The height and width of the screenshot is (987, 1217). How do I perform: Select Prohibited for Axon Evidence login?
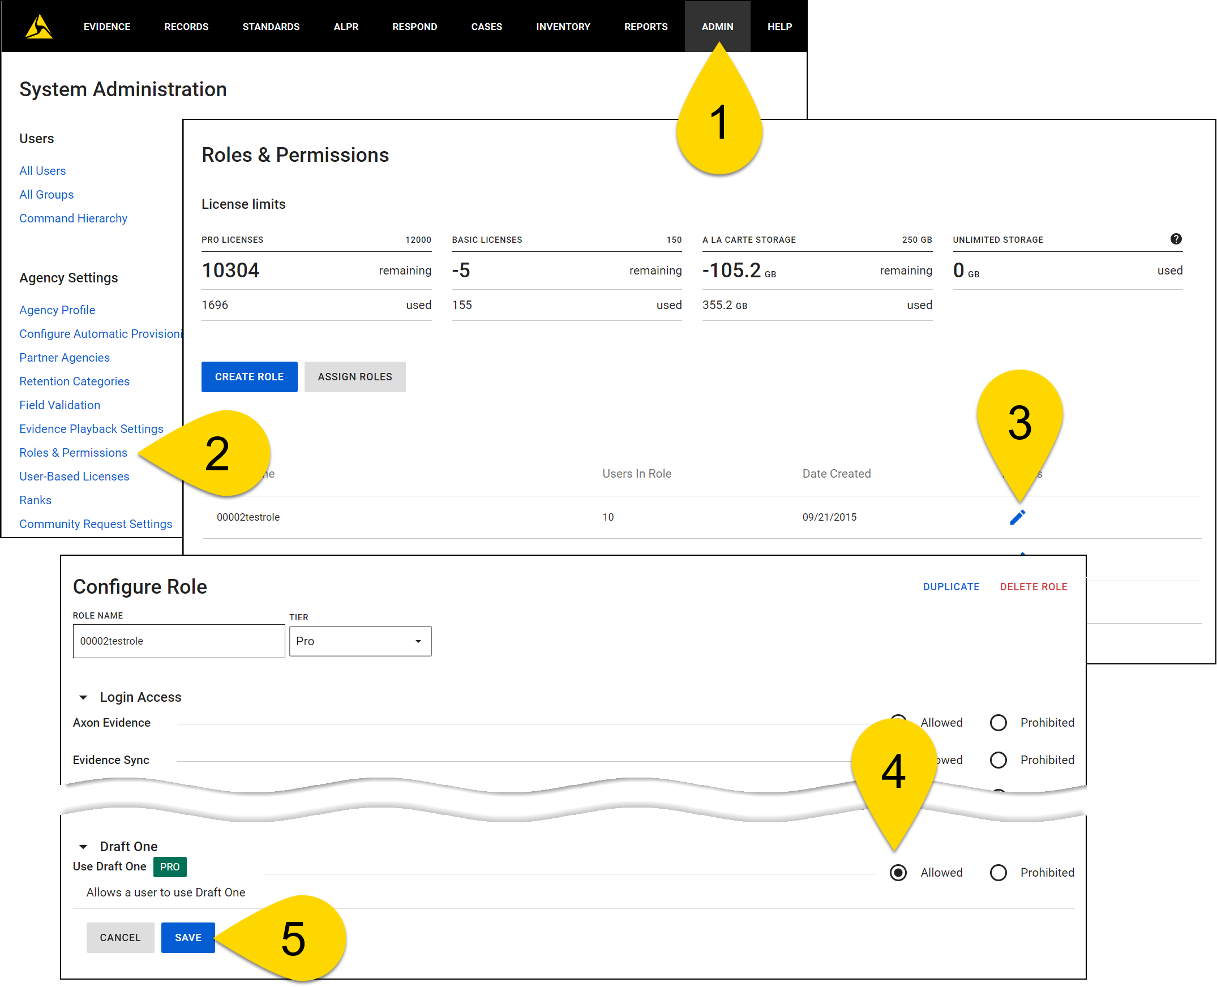999,723
